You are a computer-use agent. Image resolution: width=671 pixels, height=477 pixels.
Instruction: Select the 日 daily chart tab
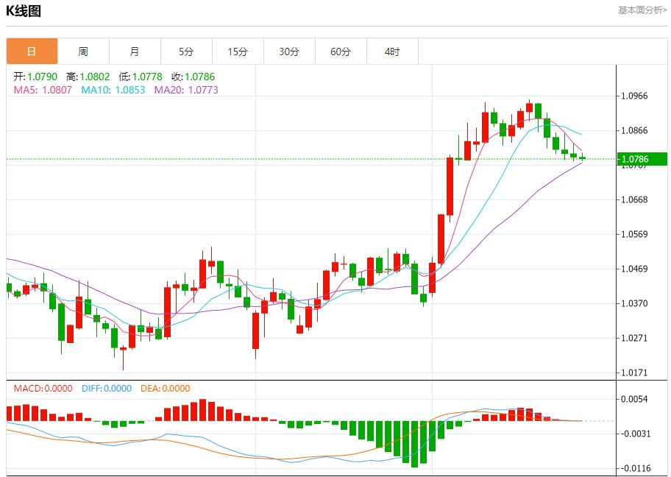pyautogui.click(x=32, y=52)
